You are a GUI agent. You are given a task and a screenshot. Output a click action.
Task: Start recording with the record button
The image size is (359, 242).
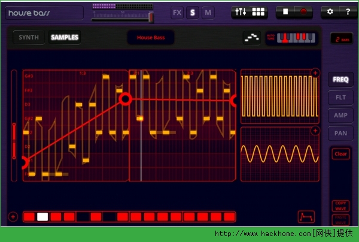coord(303,11)
